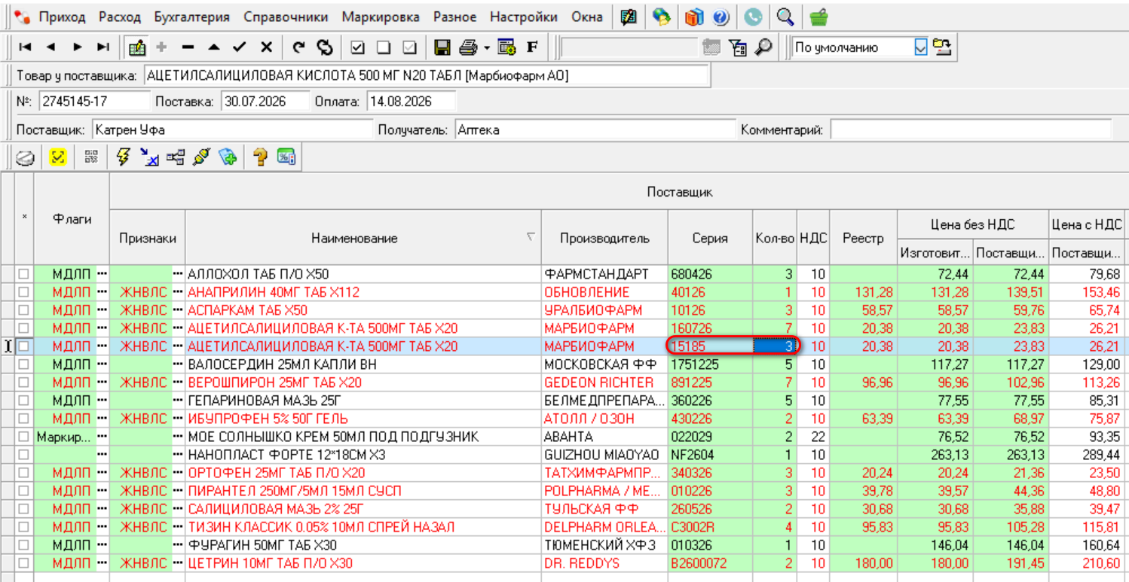Run the lightning bolt action icon
Screen dimensions: 1129x582
point(124,157)
